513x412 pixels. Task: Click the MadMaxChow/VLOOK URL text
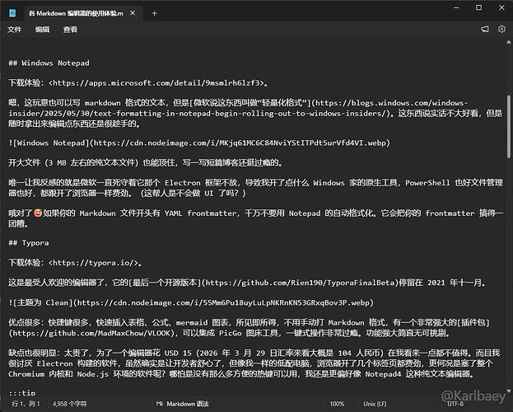pyautogui.click(x=92, y=333)
